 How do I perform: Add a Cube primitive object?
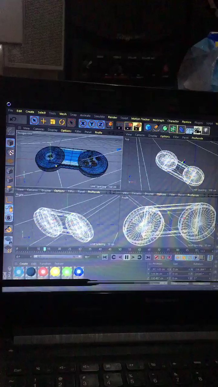pyautogui.click(x=148, y=127)
